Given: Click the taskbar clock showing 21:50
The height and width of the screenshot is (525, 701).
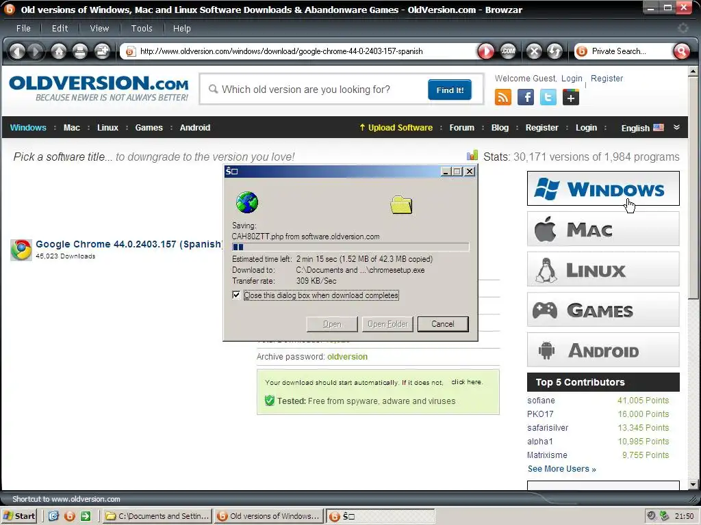Looking at the screenshot, I should (x=685, y=516).
